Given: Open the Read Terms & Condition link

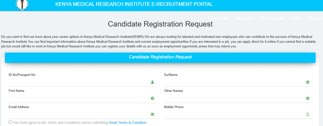Looking at the screenshot, I should [127, 123].
